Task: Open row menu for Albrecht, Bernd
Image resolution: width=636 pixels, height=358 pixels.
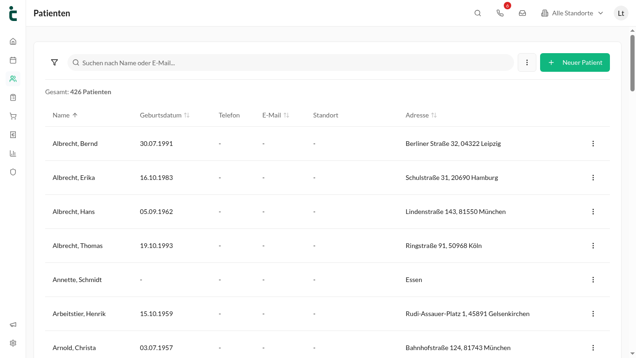Action: (593, 144)
